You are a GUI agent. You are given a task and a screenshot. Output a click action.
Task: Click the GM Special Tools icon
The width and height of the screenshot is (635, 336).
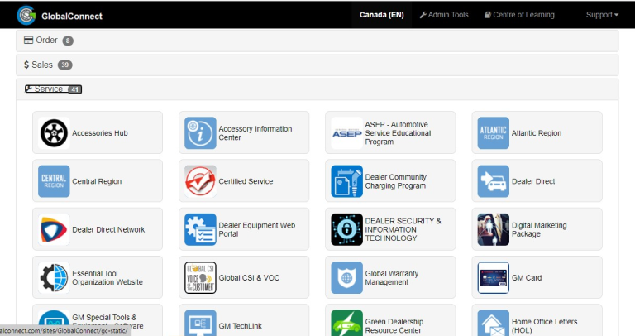tap(54, 318)
